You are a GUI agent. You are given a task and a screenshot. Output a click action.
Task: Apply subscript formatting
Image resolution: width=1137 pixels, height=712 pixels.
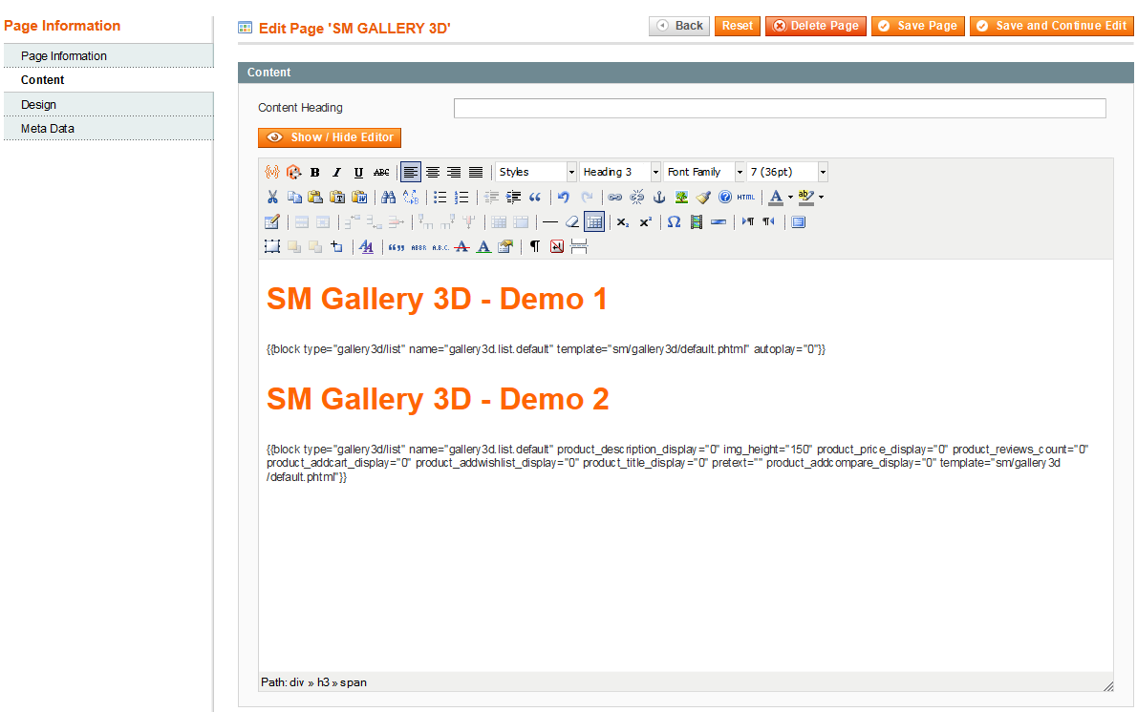[624, 222]
